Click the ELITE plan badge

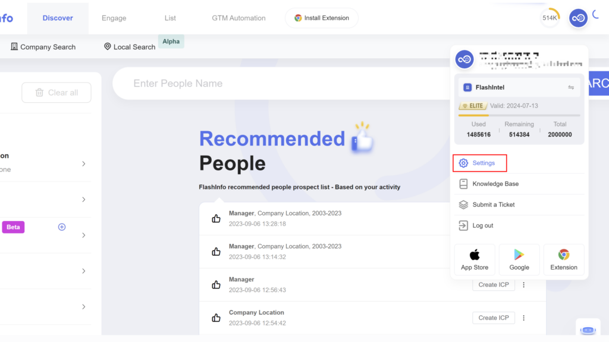(x=473, y=106)
